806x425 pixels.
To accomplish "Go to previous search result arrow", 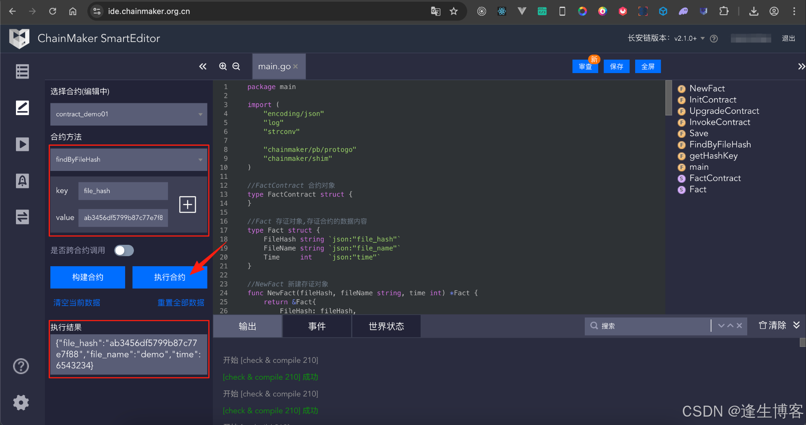I will point(730,325).
